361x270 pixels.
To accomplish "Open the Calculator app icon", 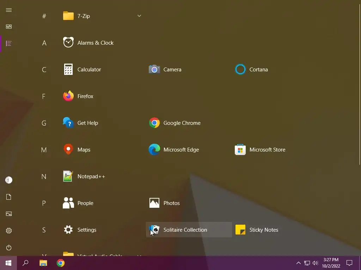I will tap(68, 69).
